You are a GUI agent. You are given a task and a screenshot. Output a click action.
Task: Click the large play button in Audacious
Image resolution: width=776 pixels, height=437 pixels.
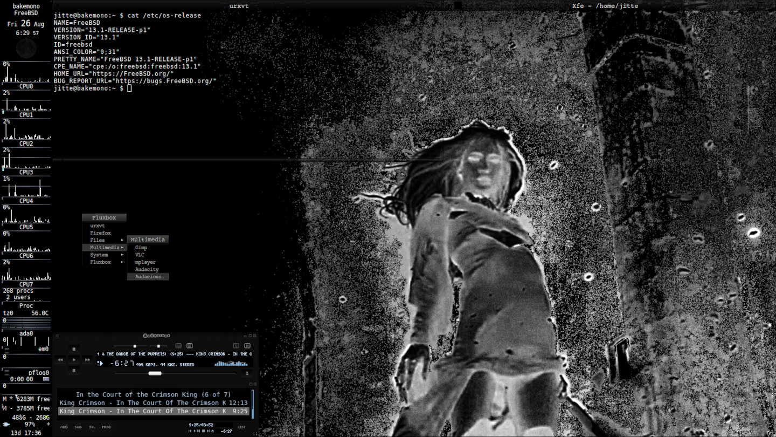(x=74, y=360)
